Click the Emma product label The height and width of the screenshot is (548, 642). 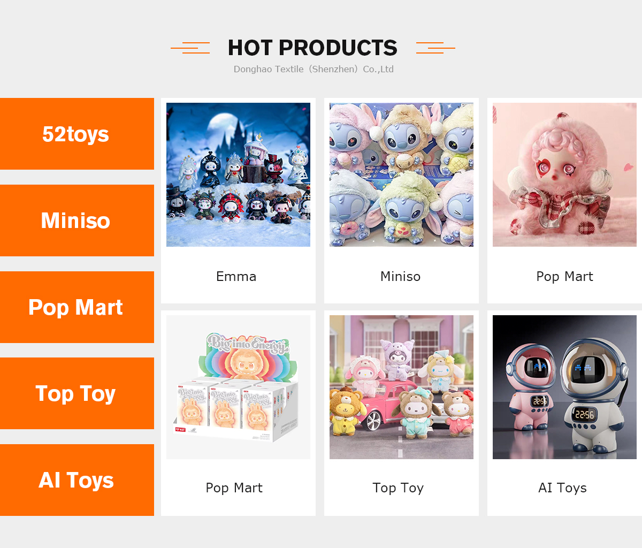(x=236, y=276)
